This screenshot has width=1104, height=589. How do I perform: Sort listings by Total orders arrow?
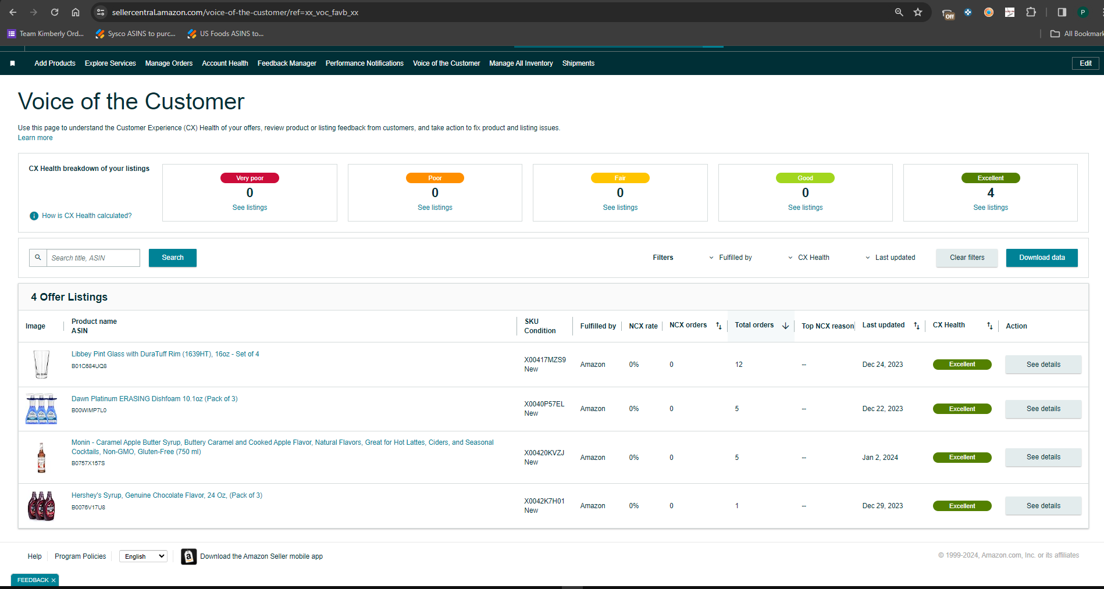785,326
